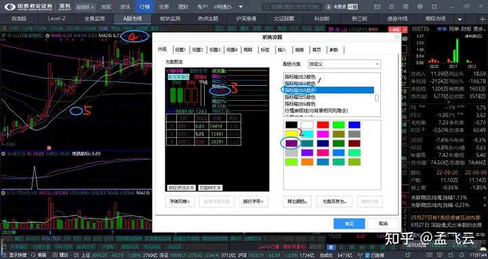The height and width of the screenshot is (259, 488).
Task: Expand the market tabs overflow arrow
Action: click(460, 19)
